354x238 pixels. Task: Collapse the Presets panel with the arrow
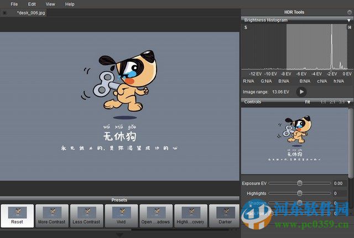(119, 235)
